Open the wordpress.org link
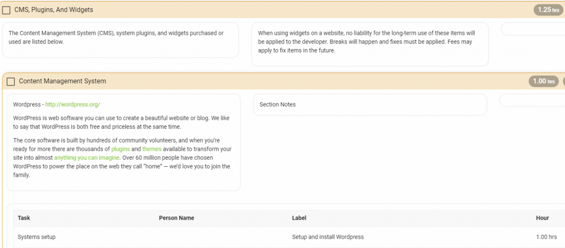The image size is (565, 248). 72,104
